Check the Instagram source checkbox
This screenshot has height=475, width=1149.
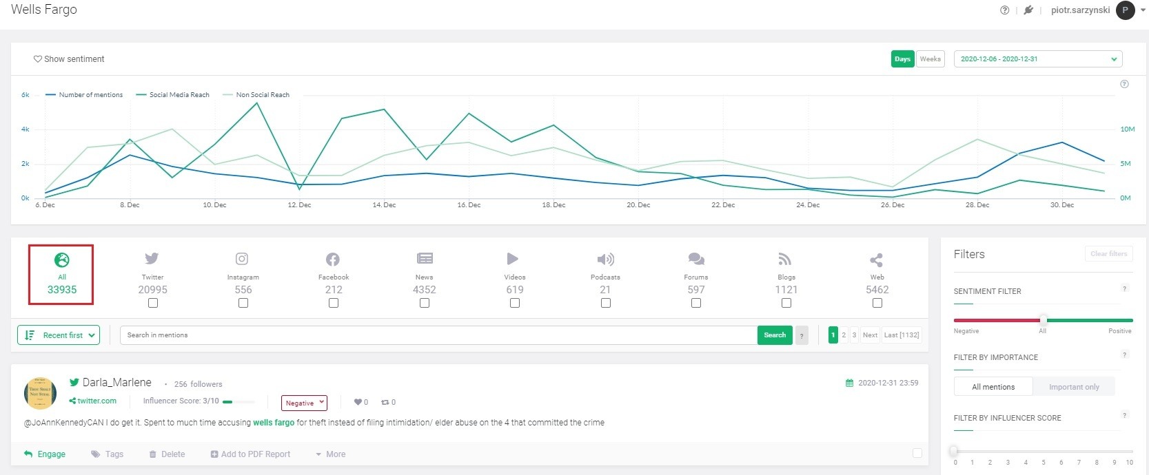pyautogui.click(x=243, y=303)
